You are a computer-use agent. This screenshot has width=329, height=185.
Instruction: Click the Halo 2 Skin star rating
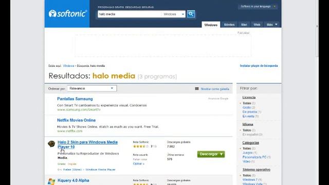point(141,146)
